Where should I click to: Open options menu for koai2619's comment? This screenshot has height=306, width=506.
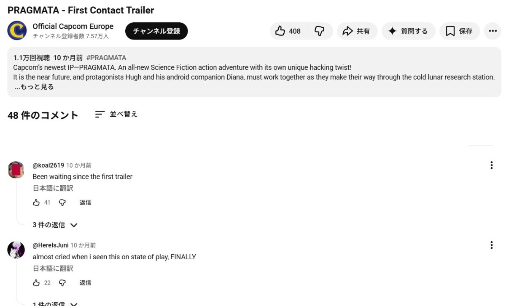(491, 165)
